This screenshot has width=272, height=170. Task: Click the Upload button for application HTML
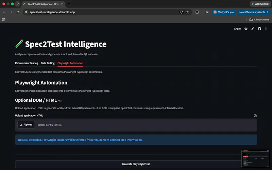coord(26,125)
